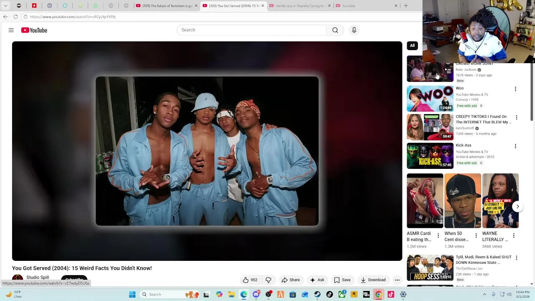Screen dimensions: 535x301
Task: Reload the page
Action: pos(15,17)
